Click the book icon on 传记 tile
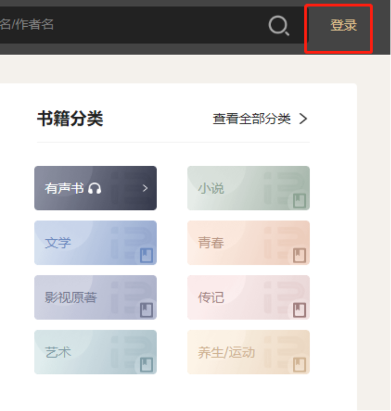Image resolution: width=391 pixels, height=411 pixels. (299, 310)
